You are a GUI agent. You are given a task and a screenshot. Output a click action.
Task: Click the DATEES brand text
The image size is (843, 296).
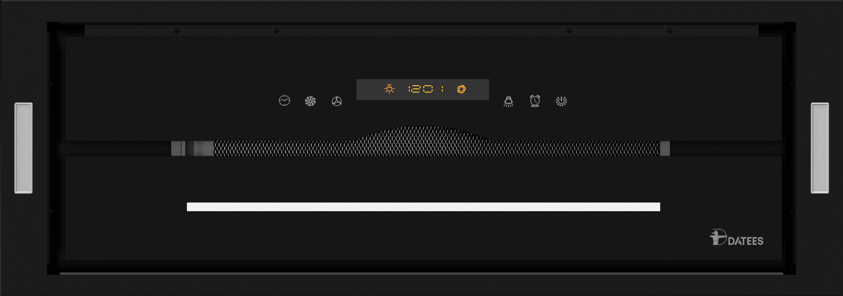coord(746,241)
